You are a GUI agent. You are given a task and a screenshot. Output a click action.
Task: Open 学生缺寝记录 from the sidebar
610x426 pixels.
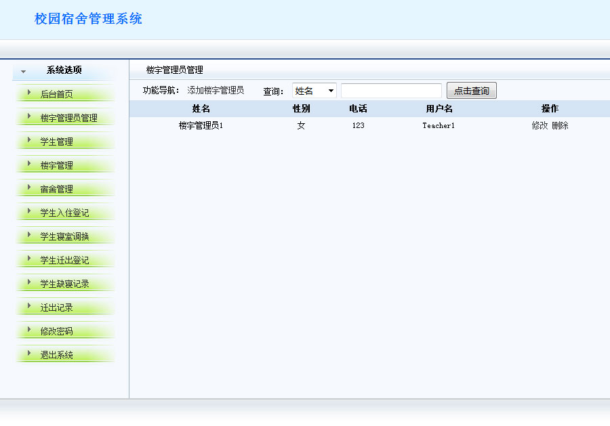(x=64, y=283)
